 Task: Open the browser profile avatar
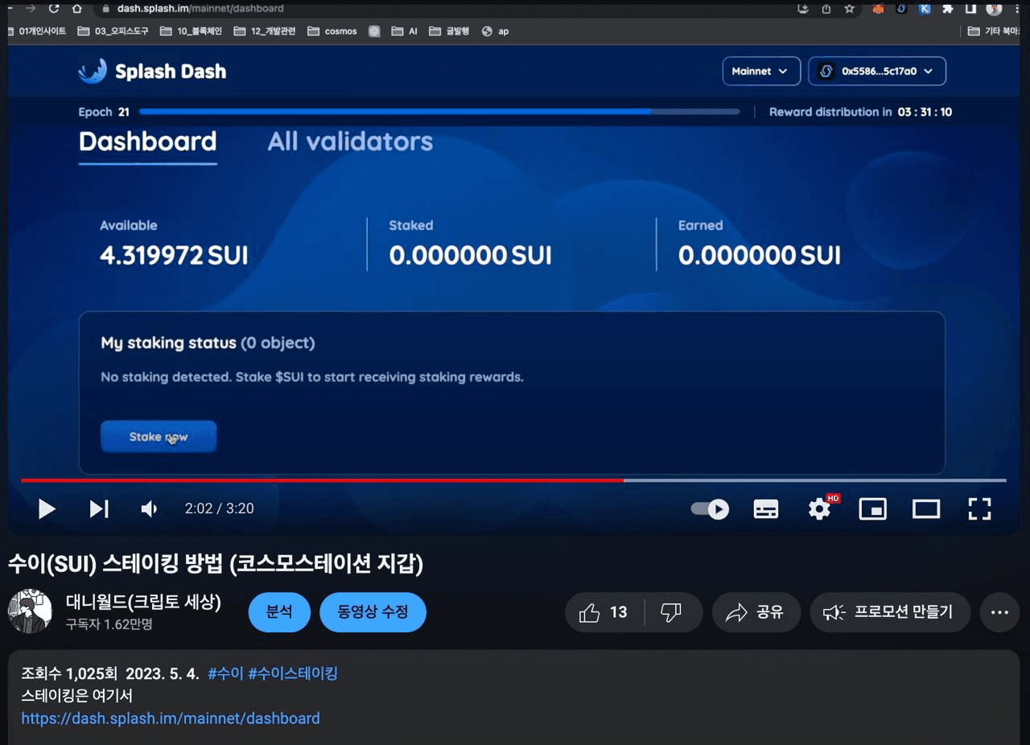click(995, 9)
